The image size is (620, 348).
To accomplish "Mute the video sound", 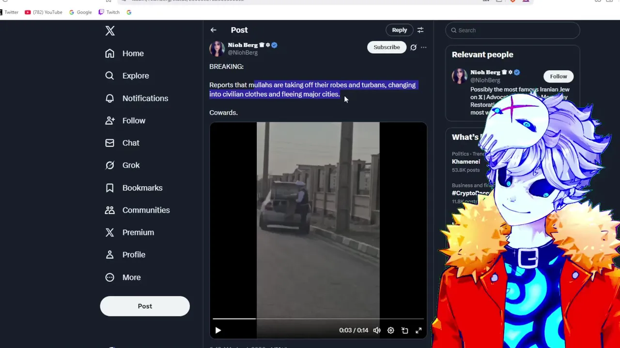I will point(377,331).
